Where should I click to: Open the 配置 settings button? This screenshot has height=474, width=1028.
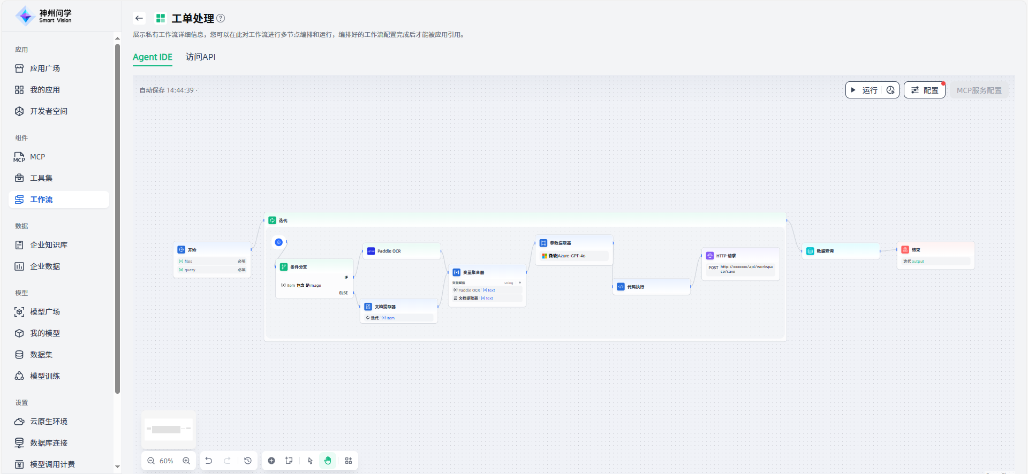click(x=925, y=90)
